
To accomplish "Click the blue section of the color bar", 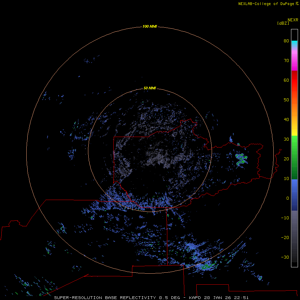I will (x=294, y=195).
